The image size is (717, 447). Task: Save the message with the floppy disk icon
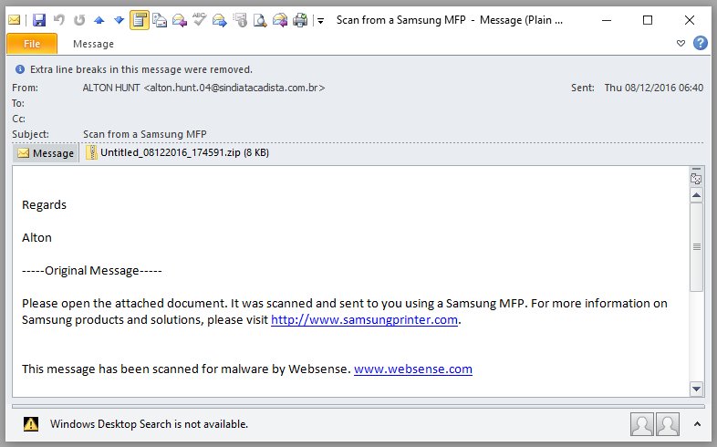39,20
